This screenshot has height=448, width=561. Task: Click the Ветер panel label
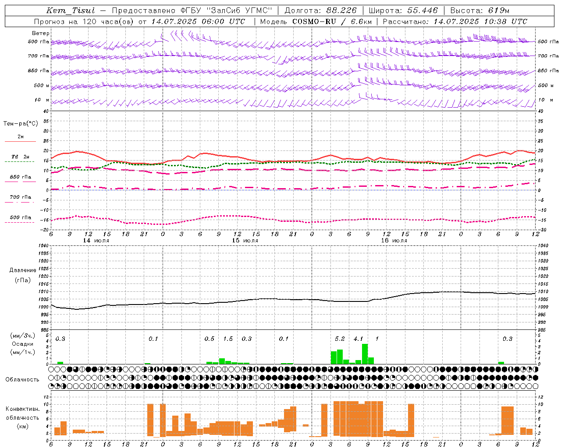point(41,33)
